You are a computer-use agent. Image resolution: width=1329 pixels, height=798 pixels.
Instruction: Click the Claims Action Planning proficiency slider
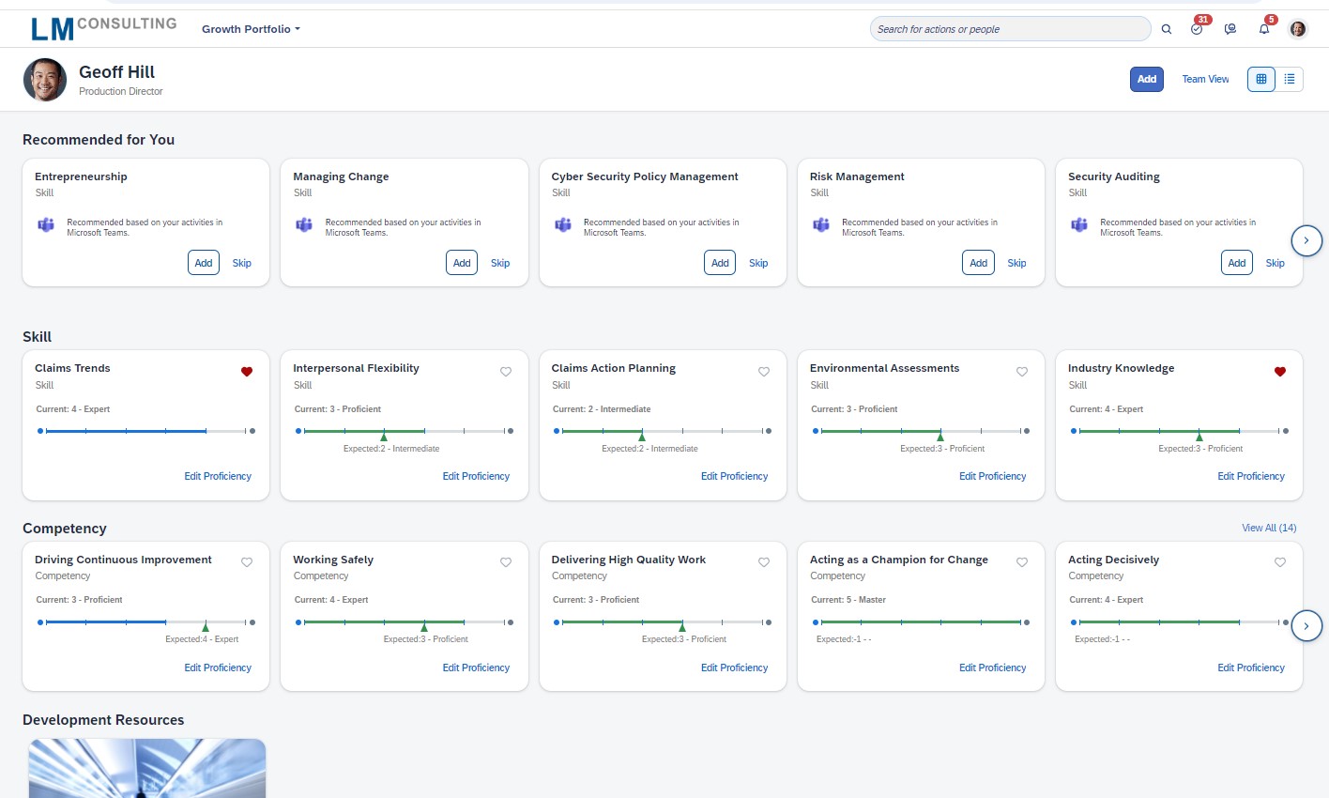point(663,431)
